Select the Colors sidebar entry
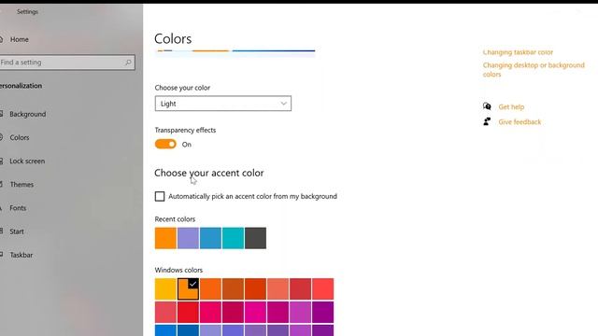This screenshot has height=336, width=598. tap(19, 137)
